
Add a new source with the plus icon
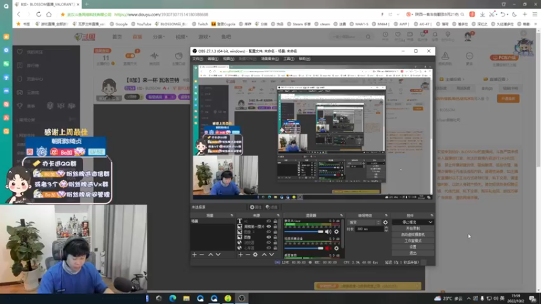tap(241, 255)
